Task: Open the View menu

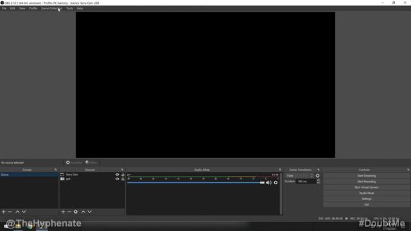Action: click(x=22, y=8)
